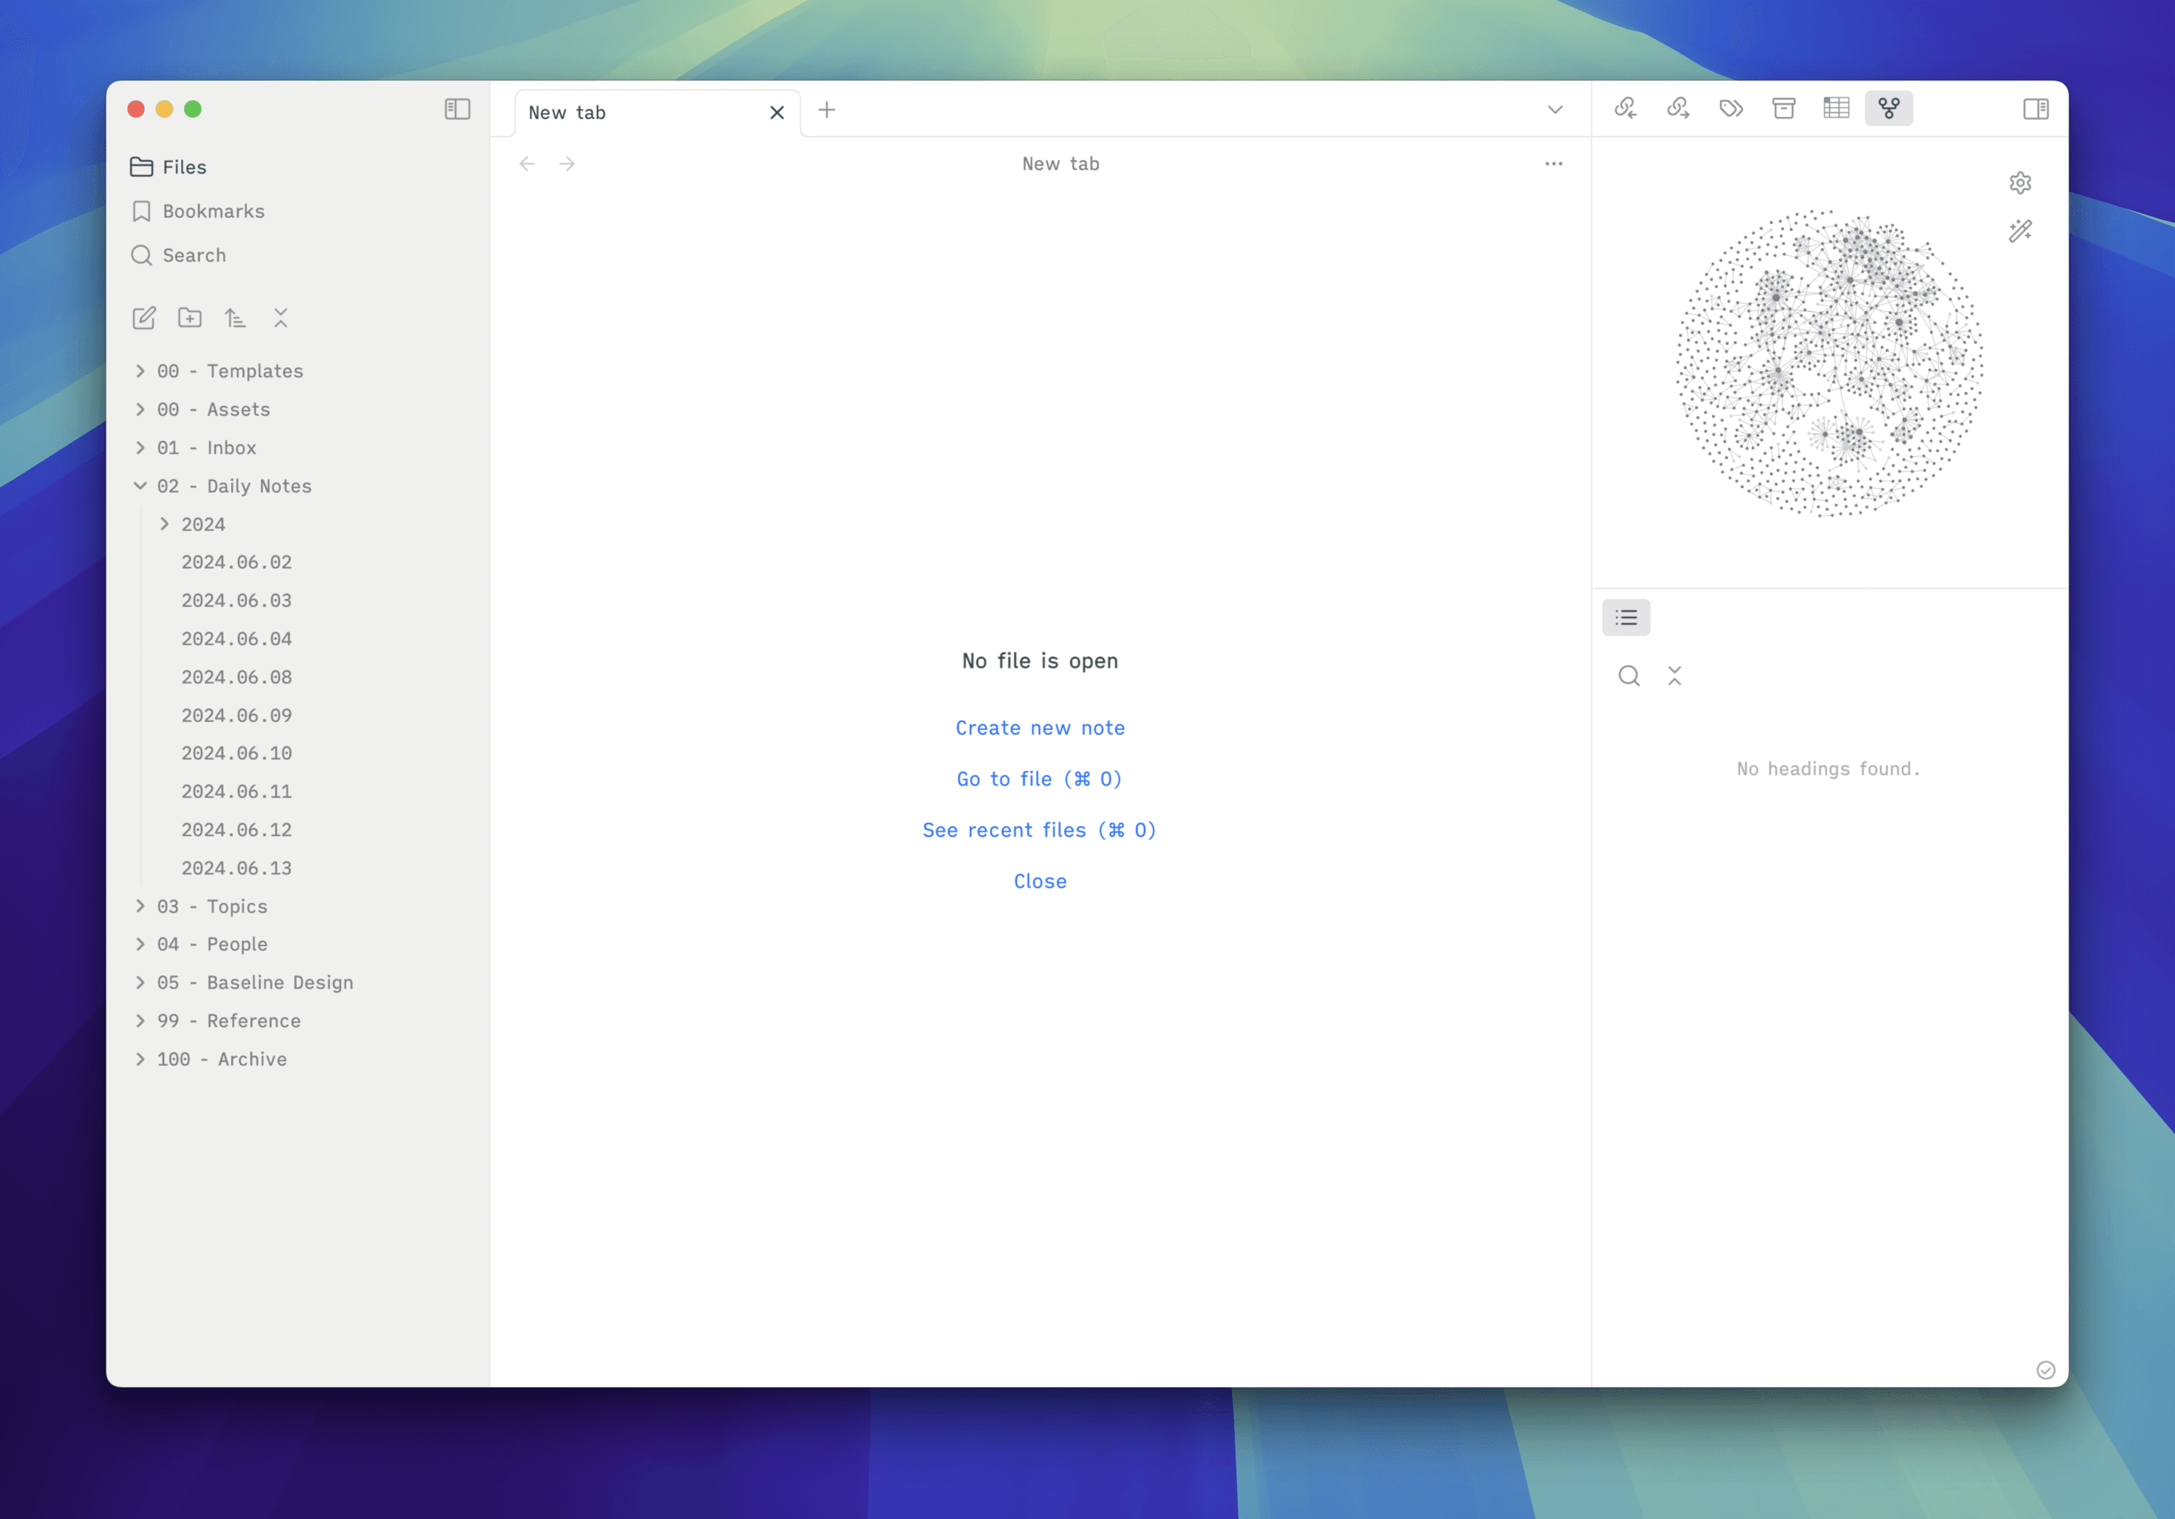Toggle the left sidebar

(x=457, y=109)
